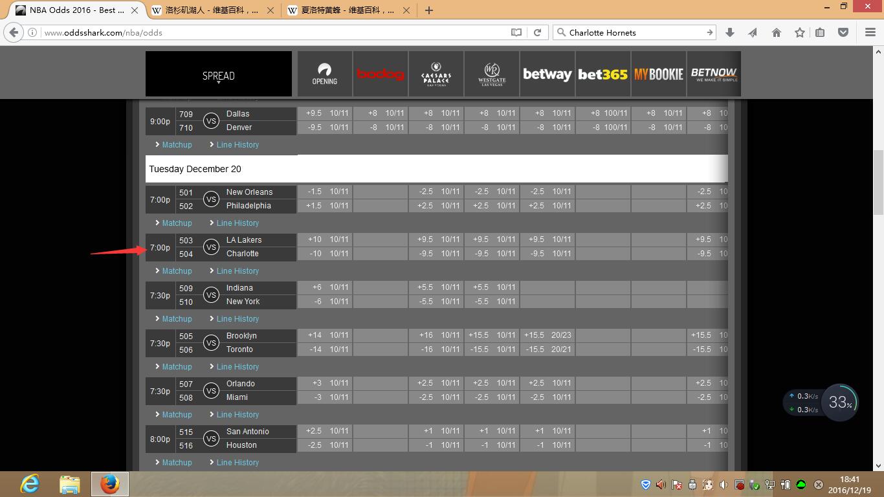This screenshot has width=884, height=497.
Task: Open Internet Explorer from the taskbar
Action: tap(30, 483)
